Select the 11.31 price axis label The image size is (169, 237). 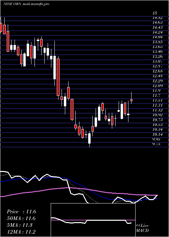tap(158, 105)
